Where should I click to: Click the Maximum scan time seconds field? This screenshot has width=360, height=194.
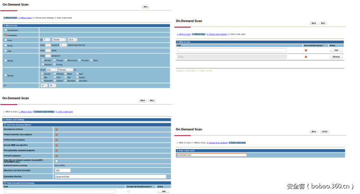point(62,170)
